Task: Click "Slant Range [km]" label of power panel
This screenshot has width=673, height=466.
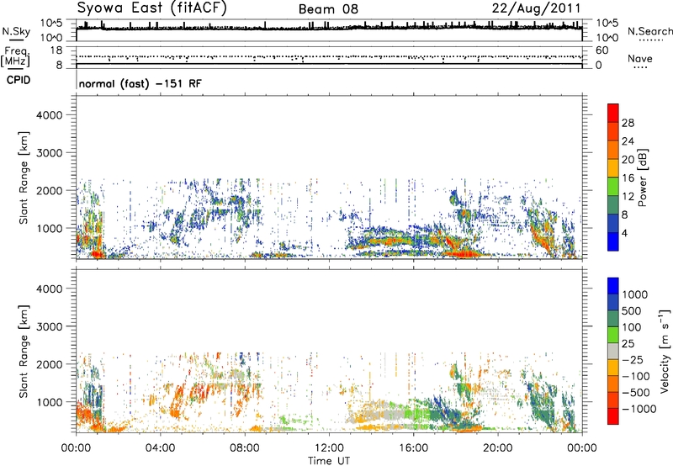Action: (x=24, y=177)
